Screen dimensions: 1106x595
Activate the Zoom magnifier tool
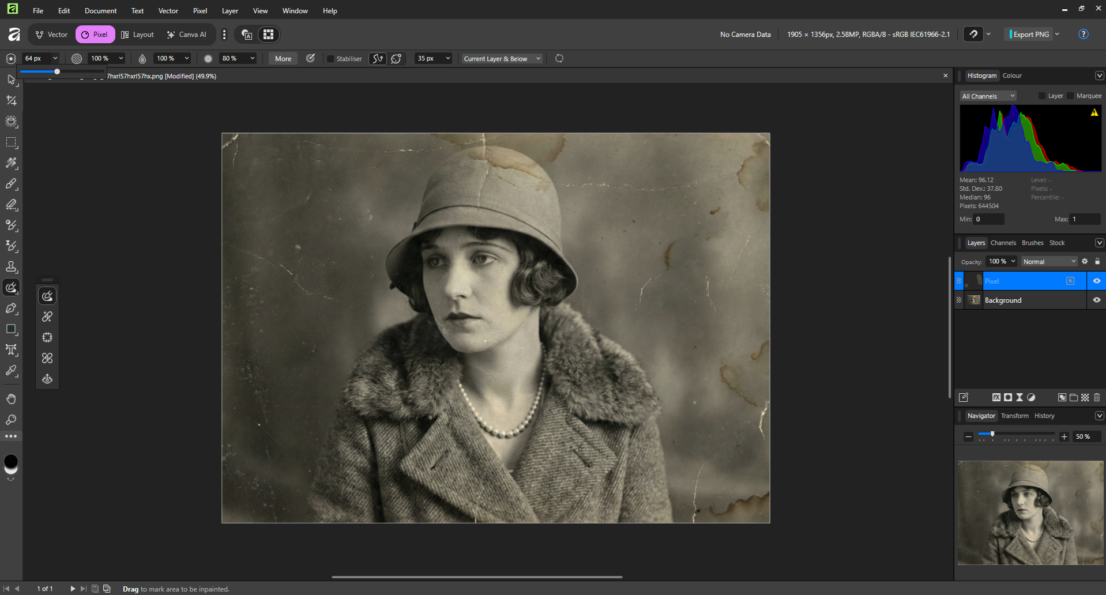click(x=12, y=420)
